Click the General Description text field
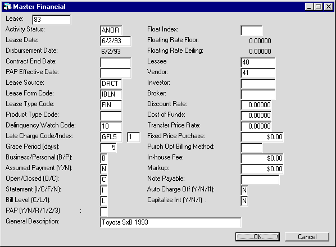336x247 pixels. pyautogui.click(x=171, y=222)
